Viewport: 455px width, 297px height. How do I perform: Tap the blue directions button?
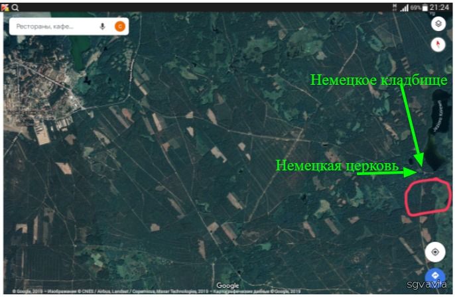(x=435, y=276)
